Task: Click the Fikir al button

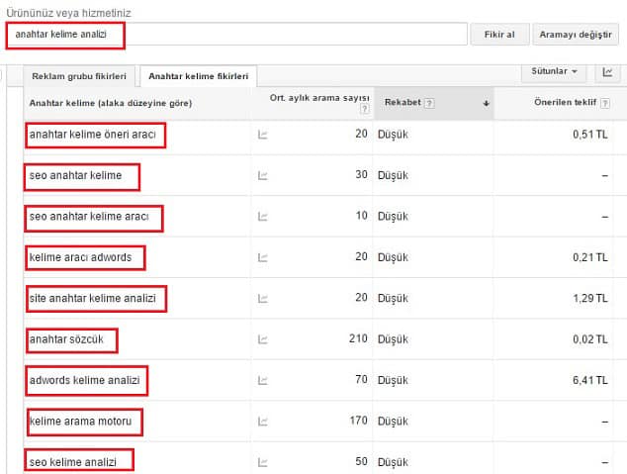Action: [x=499, y=35]
